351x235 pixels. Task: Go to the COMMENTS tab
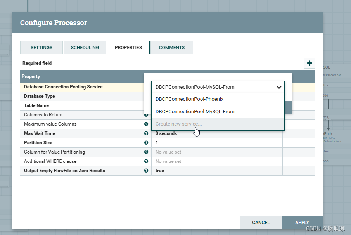(172, 47)
